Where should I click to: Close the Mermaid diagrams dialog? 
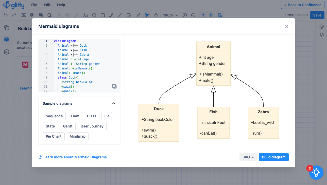click(286, 26)
